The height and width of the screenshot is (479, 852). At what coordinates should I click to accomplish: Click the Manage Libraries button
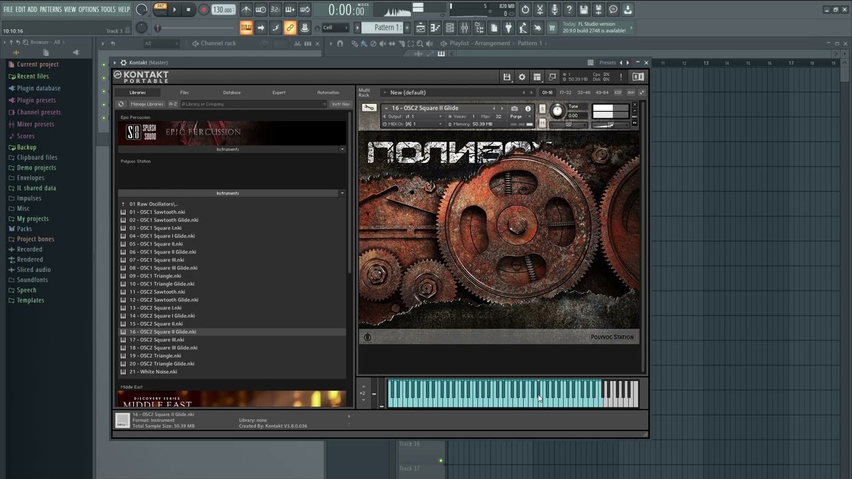click(146, 104)
